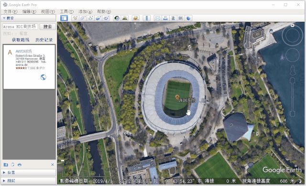Screen dimensions: 306x186
Task: Click the result letter A marker
Action: [10, 52]
